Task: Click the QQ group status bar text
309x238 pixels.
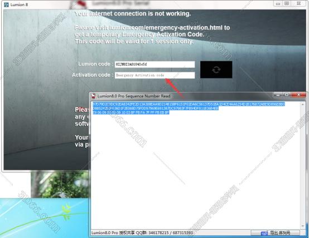Action: [x=142, y=233]
